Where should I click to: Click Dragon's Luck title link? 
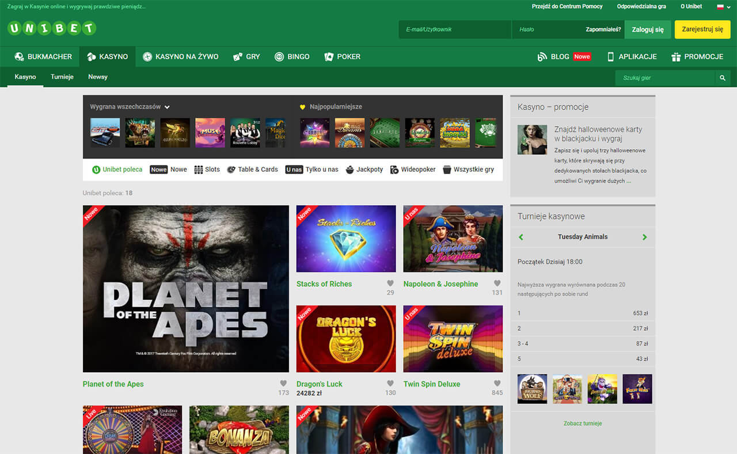point(320,384)
